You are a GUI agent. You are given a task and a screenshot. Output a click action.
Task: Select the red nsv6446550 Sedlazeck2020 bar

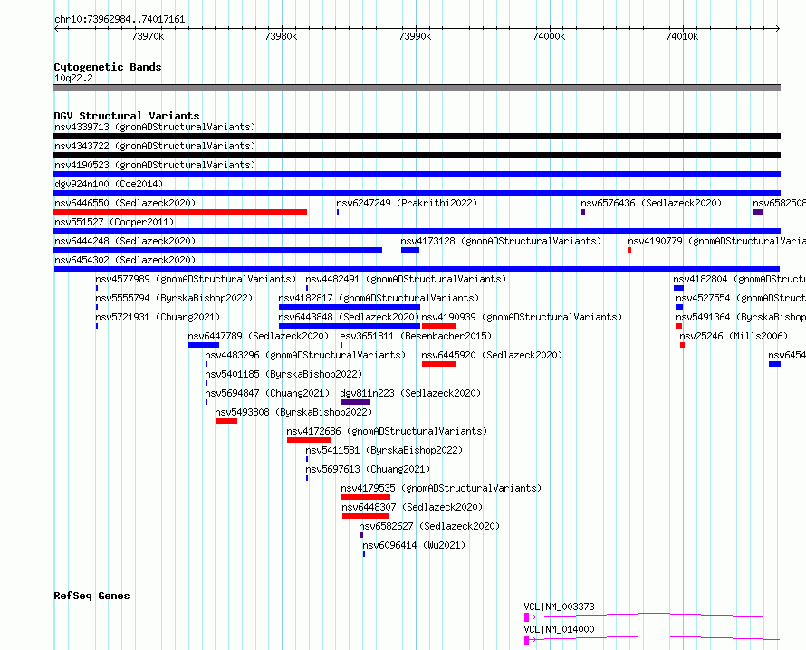click(180, 212)
